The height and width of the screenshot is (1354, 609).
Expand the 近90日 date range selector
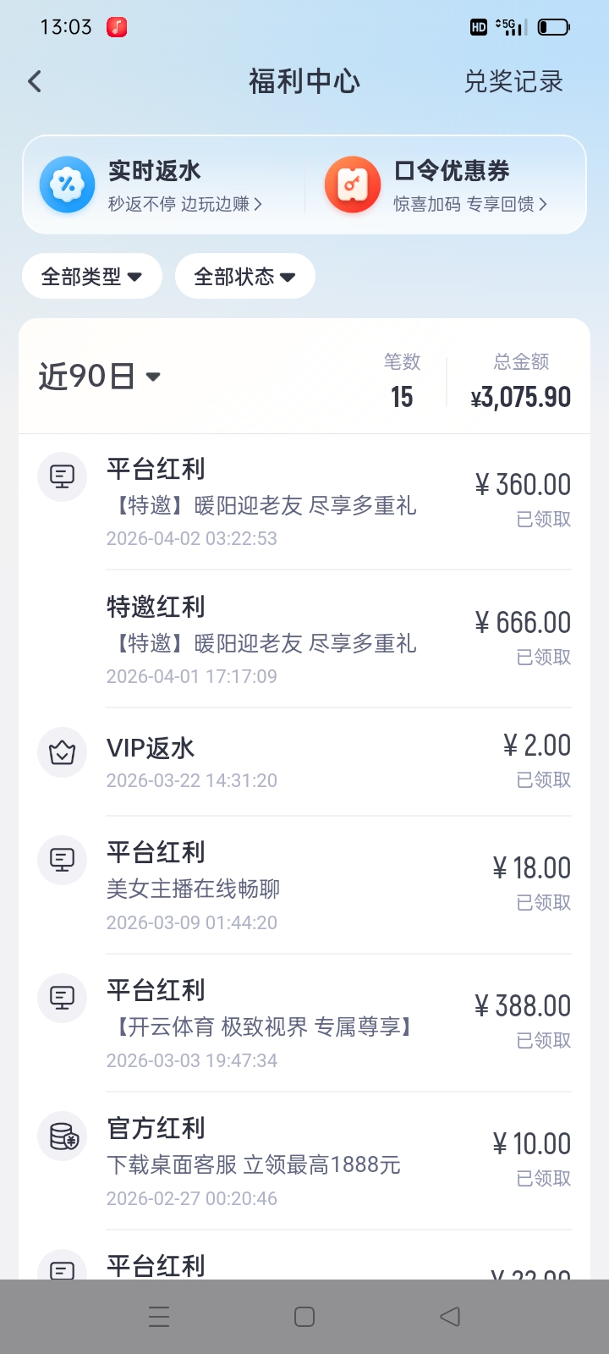100,377
